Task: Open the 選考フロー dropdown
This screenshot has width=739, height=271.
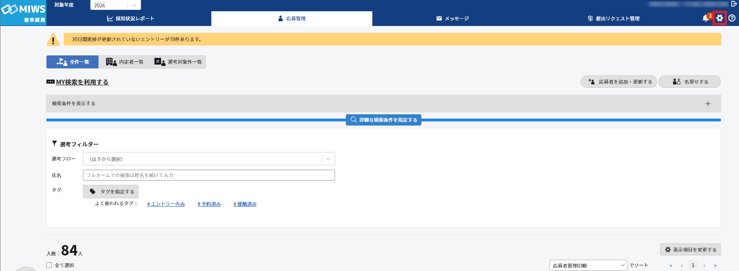Action: tap(208, 159)
